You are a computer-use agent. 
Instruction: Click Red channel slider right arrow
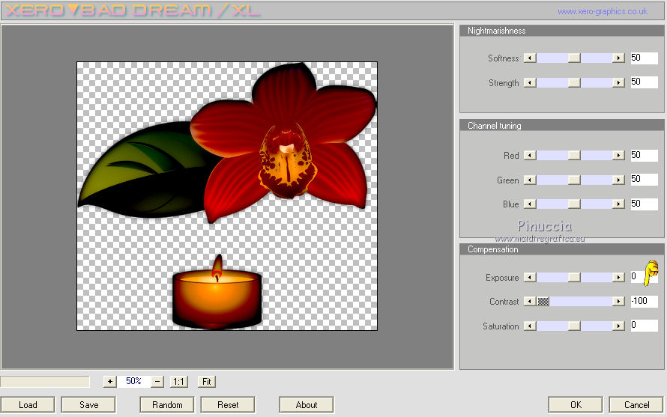(618, 156)
